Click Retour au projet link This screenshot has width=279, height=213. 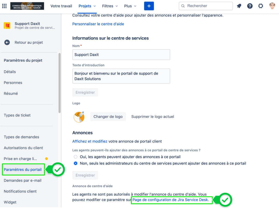coord(29,42)
